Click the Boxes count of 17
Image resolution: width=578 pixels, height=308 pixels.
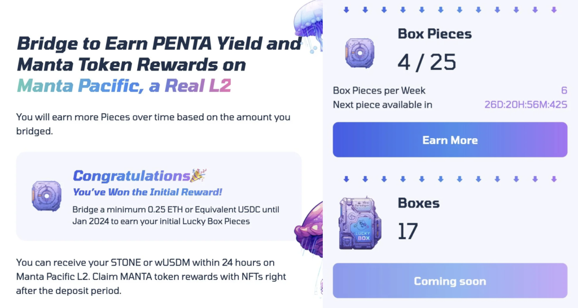pos(408,231)
